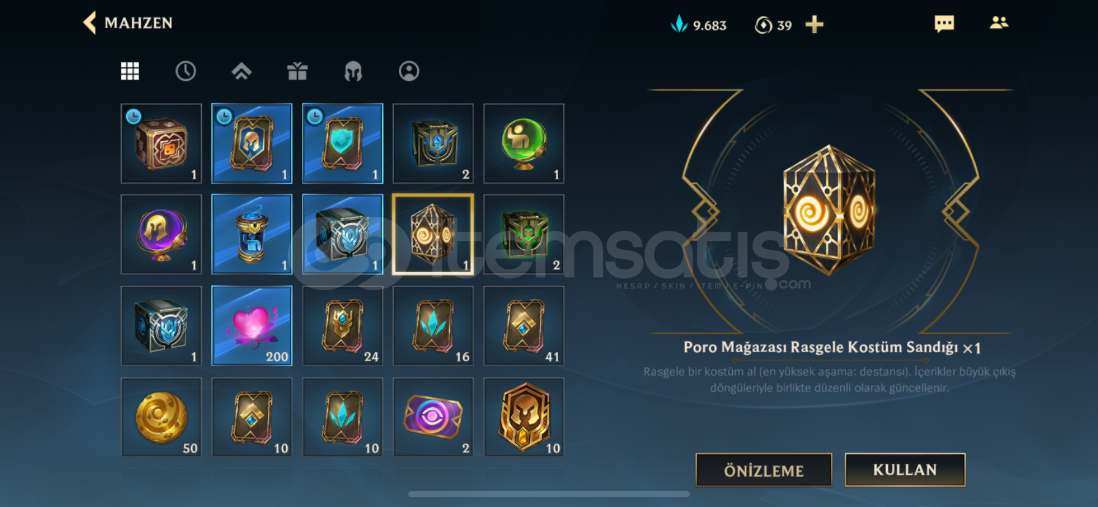The width and height of the screenshot is (1098, 507).
Task: Open the profile avatar filter tab
Action: point(409,71)
